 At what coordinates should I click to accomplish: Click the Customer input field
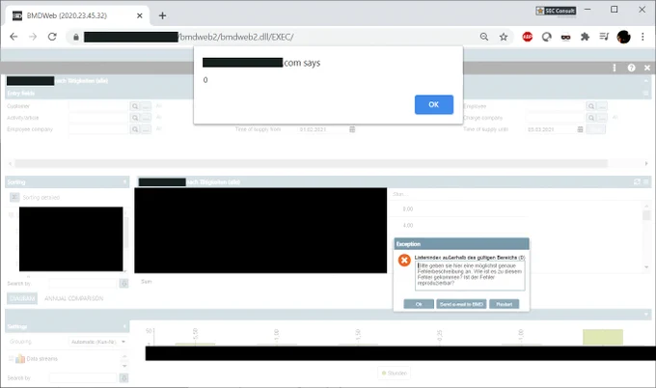98,106
